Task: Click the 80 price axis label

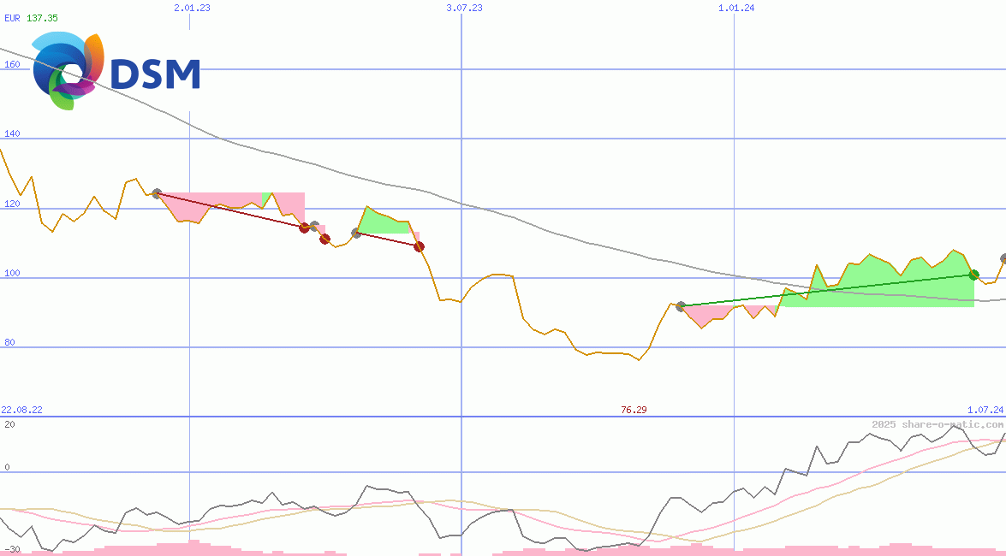Action: pyautogui.click(x=9, y=342)
